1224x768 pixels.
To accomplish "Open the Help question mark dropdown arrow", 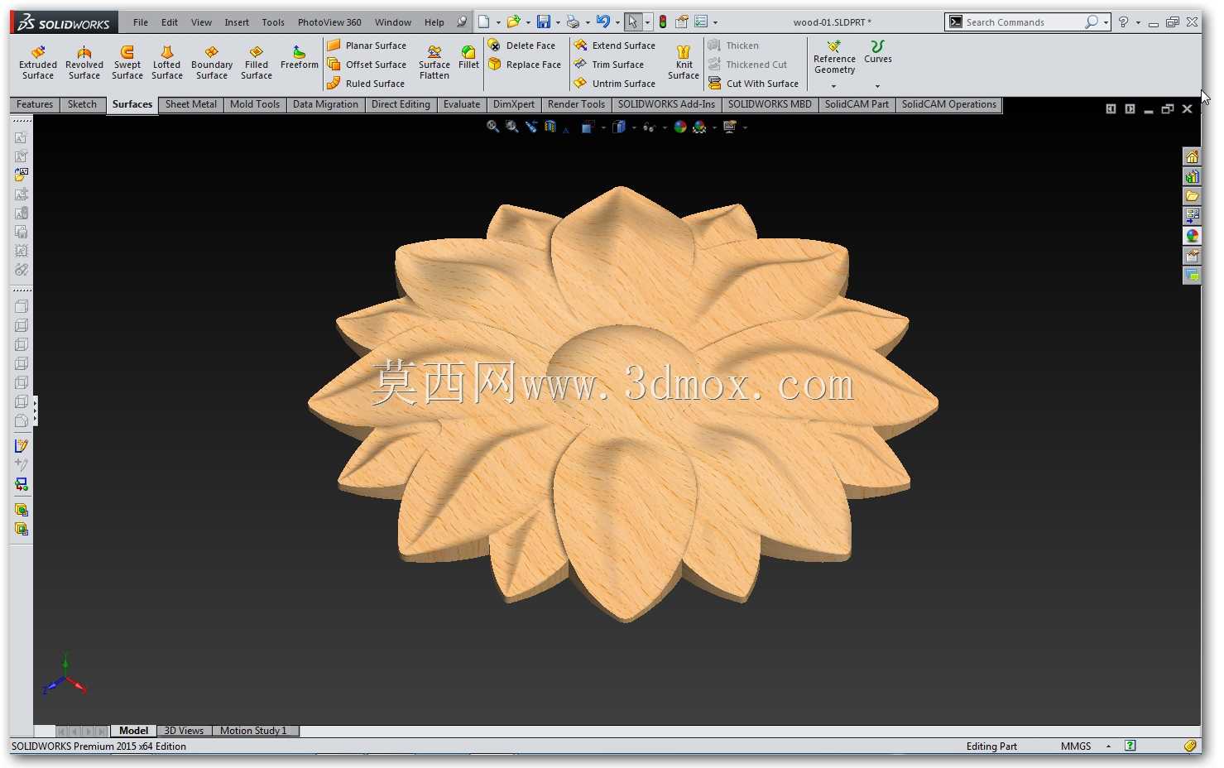I will 1138,23.
